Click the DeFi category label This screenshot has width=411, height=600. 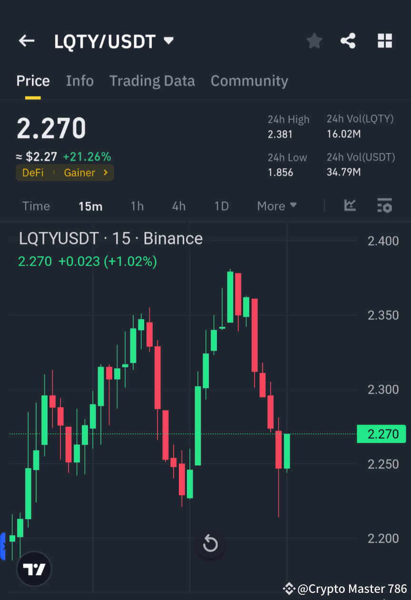33,173
